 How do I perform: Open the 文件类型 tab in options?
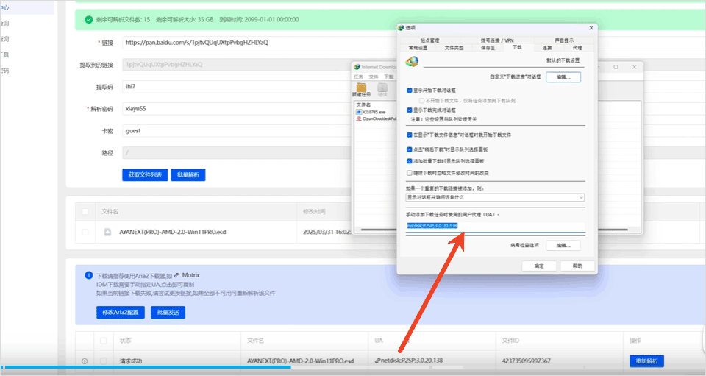[454, 47]
